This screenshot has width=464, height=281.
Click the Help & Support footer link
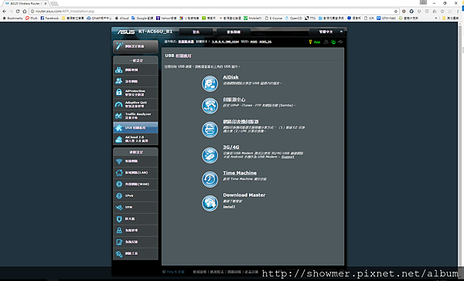click(173, 272)
